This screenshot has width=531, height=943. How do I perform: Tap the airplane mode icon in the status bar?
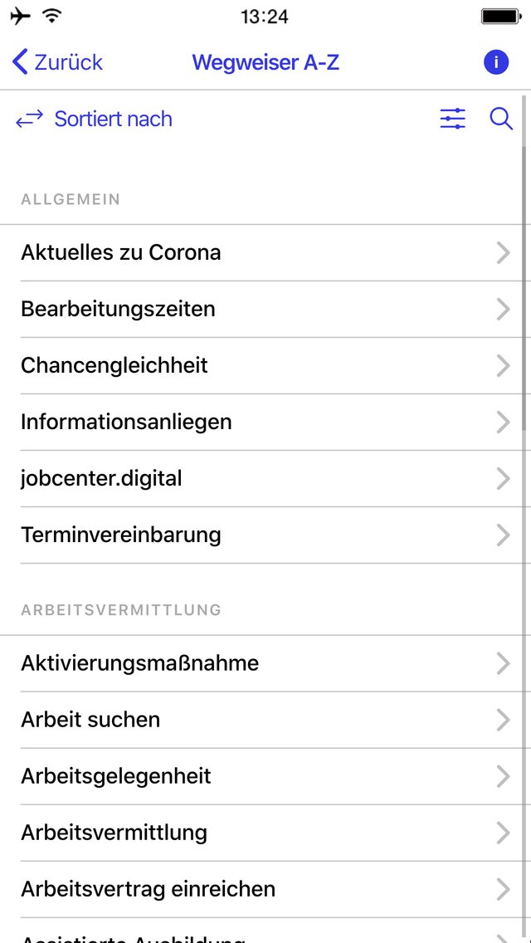[x=19, y=14]
